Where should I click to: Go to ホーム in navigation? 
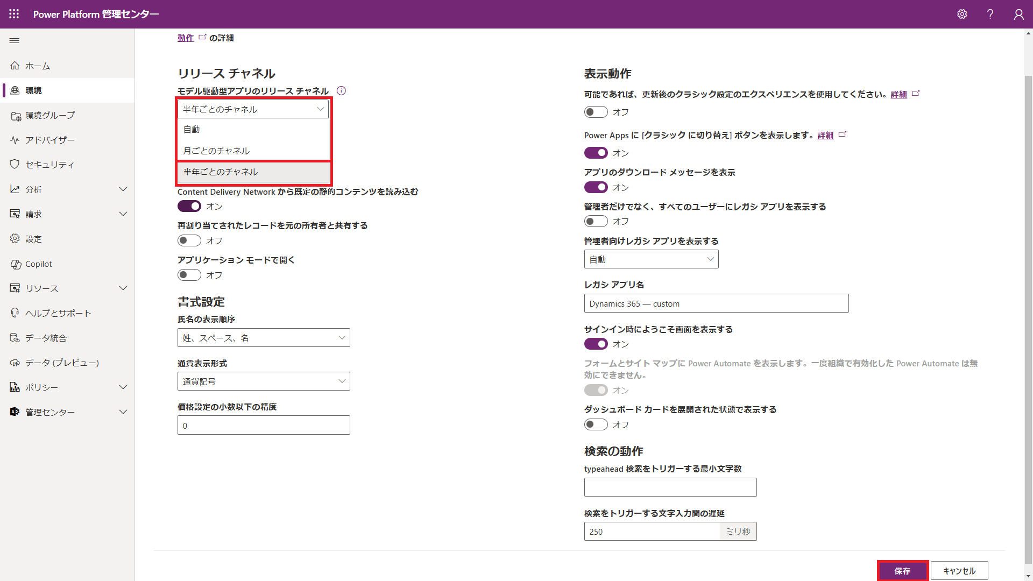(67, 66)
